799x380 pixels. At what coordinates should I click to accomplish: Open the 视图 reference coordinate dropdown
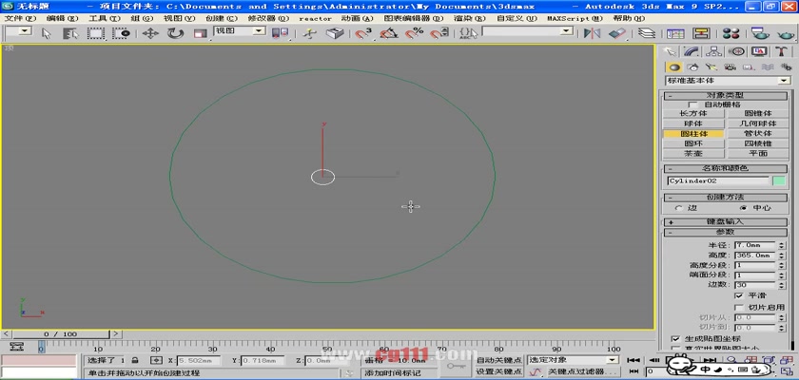(240, 31)
